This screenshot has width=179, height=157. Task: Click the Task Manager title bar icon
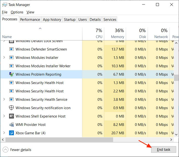[4, 5]
